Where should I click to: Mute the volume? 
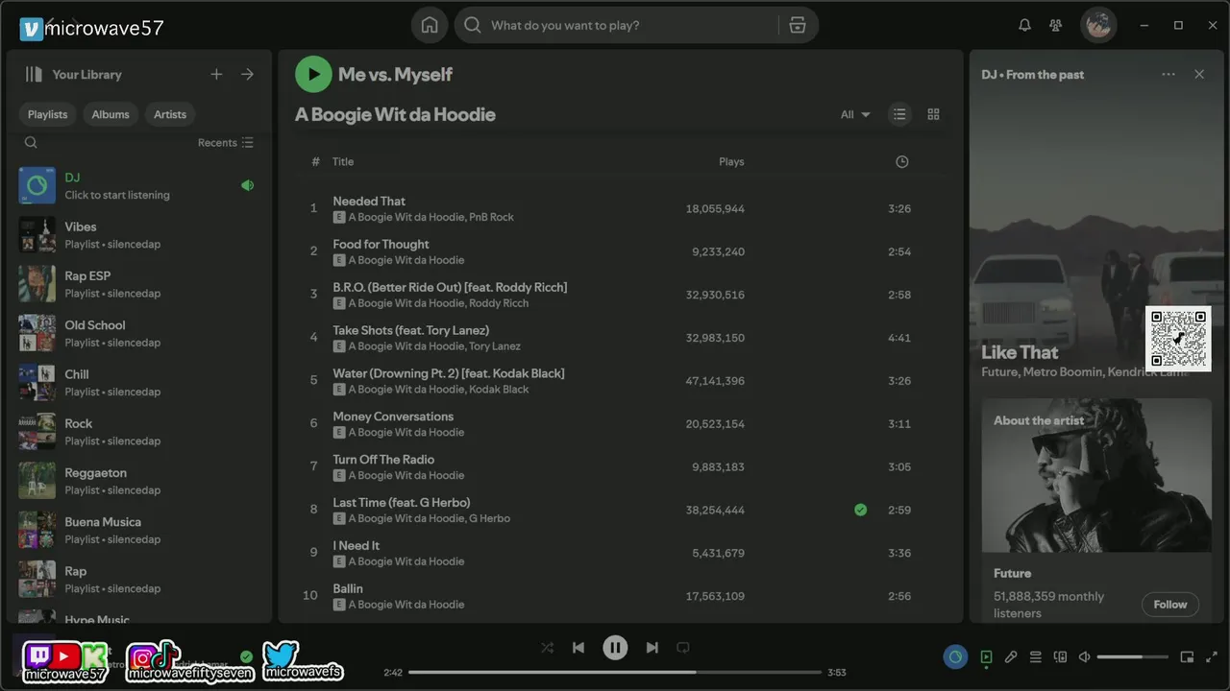tap(1084, 657)
